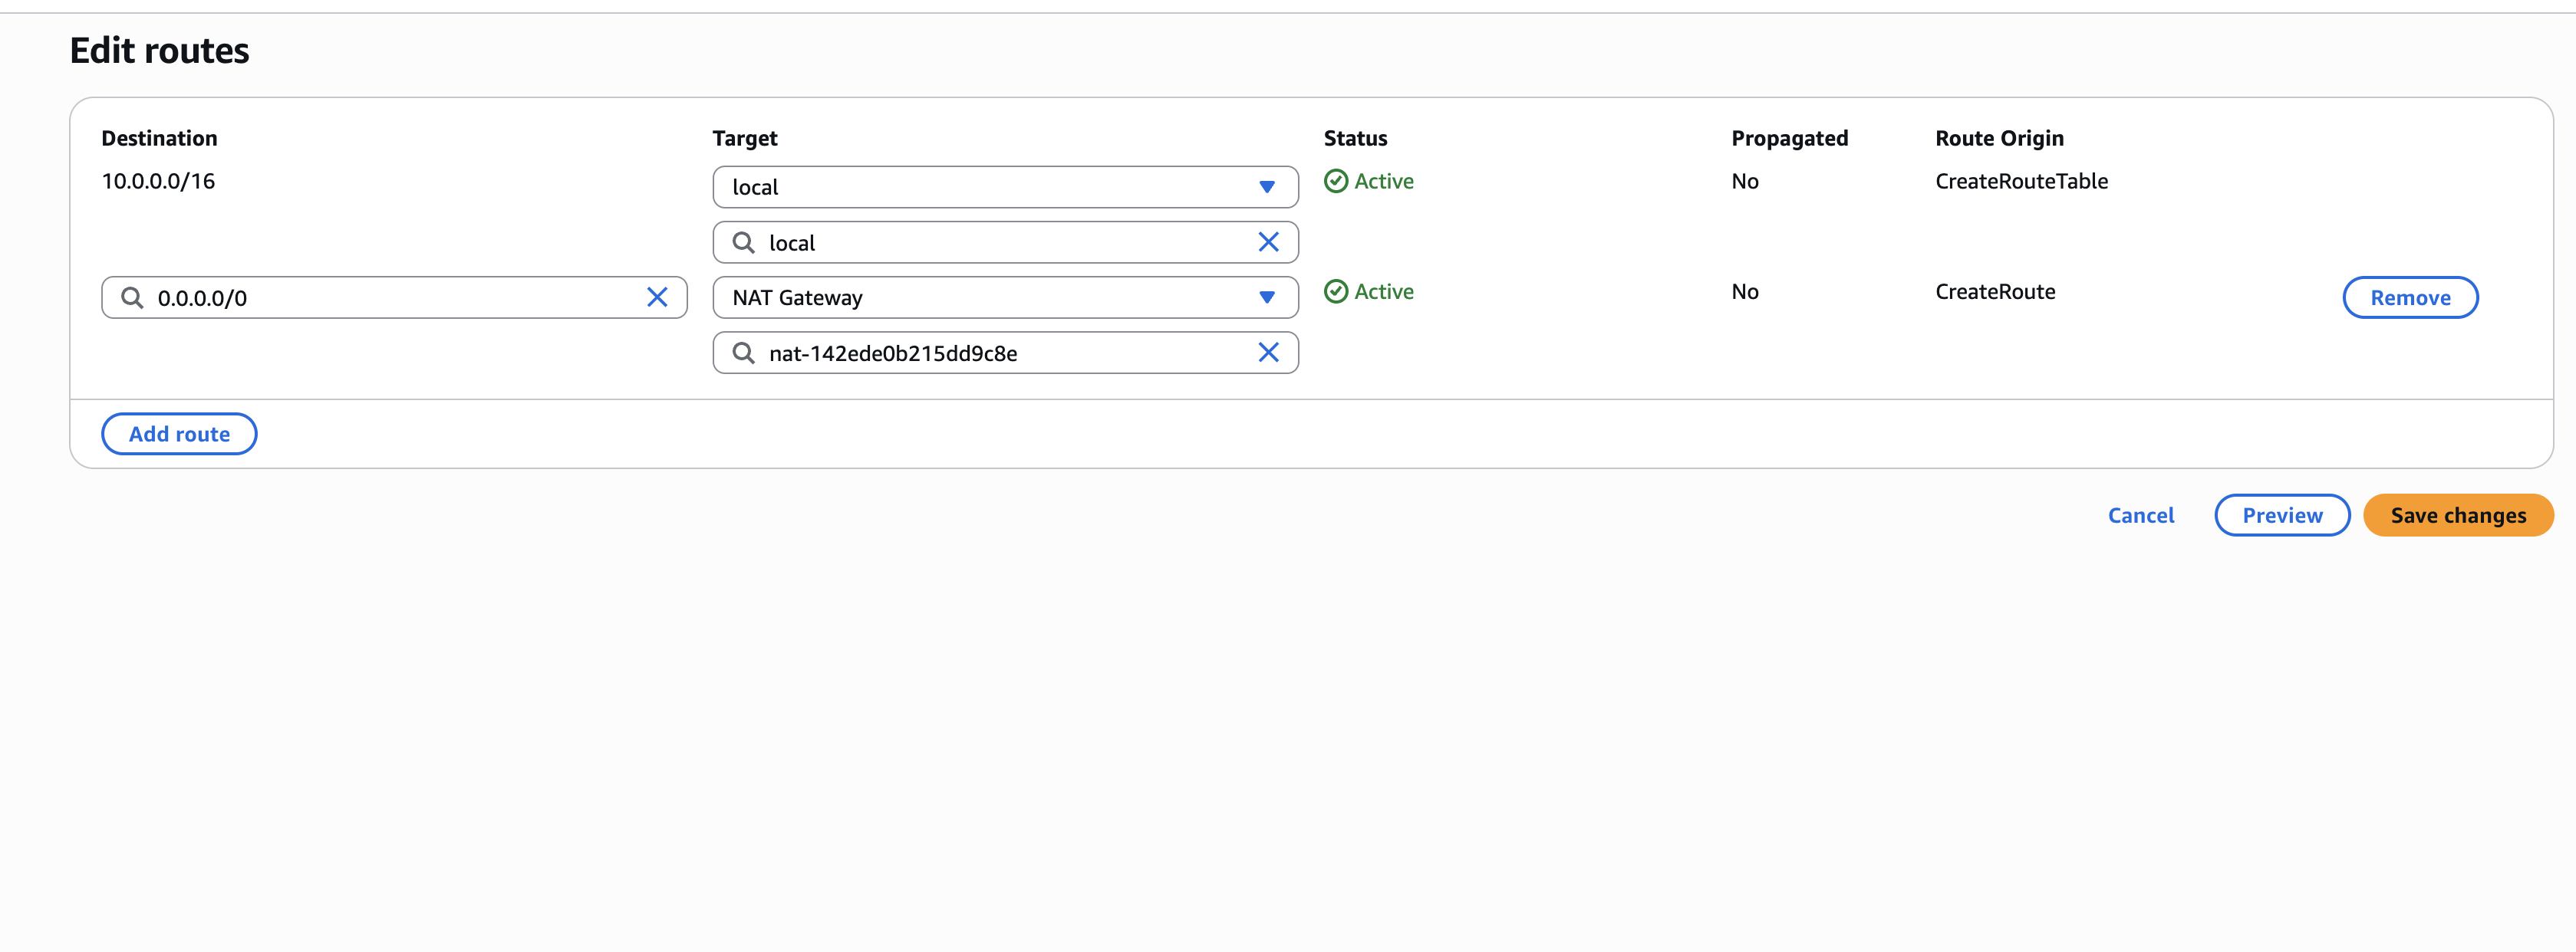Screen dimensions: 2576x952
Task: Click search icon in local target search field
Action: point(743,241)
